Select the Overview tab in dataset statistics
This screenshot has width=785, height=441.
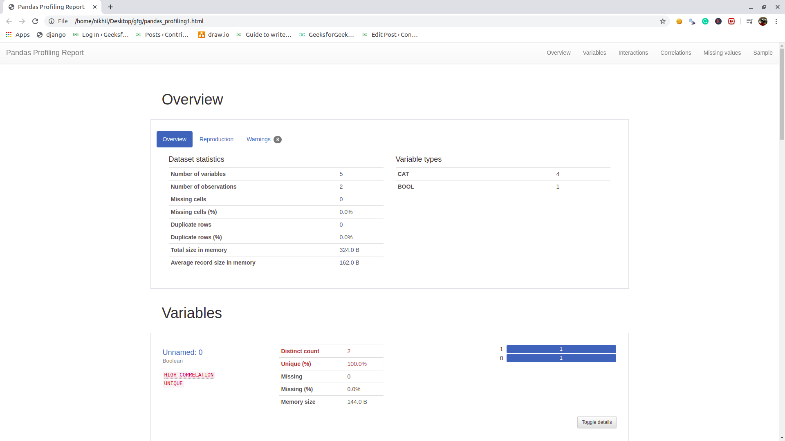(174, 139)
